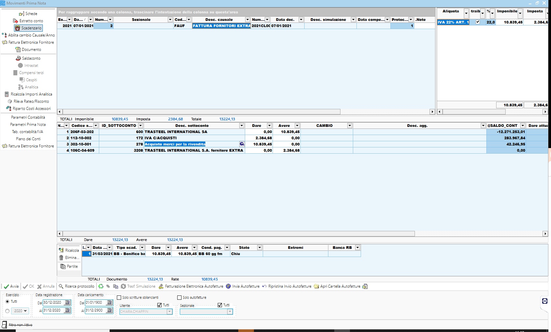Open calendar for Data registrazione Dal
Viewport: 551px width, 332px height.
(x=67, y=303)
